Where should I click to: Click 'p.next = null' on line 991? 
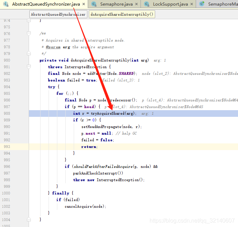pyautogui.click(x=96, y=133)
